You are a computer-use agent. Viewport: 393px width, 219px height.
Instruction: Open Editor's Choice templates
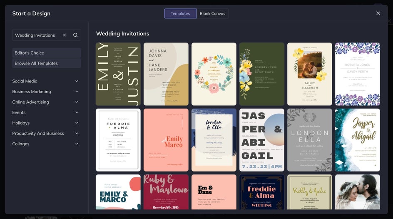click(x=47, y=53)
